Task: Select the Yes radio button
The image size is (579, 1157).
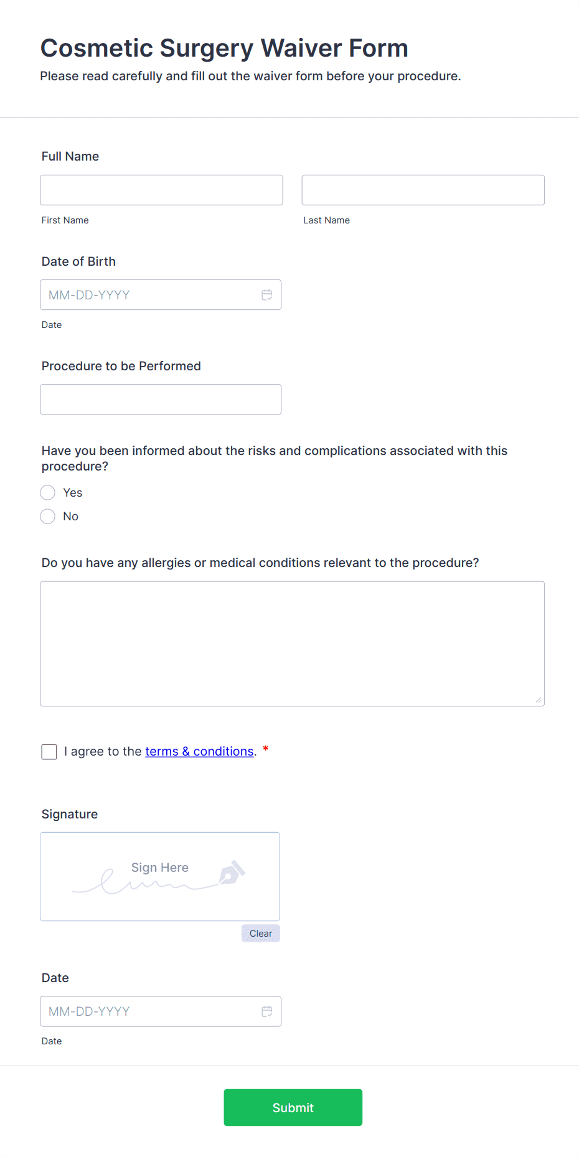Action: click(x=48, y=493)
